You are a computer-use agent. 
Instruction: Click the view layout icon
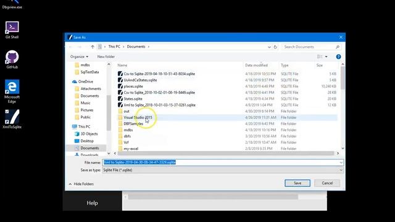coord(320,57)
